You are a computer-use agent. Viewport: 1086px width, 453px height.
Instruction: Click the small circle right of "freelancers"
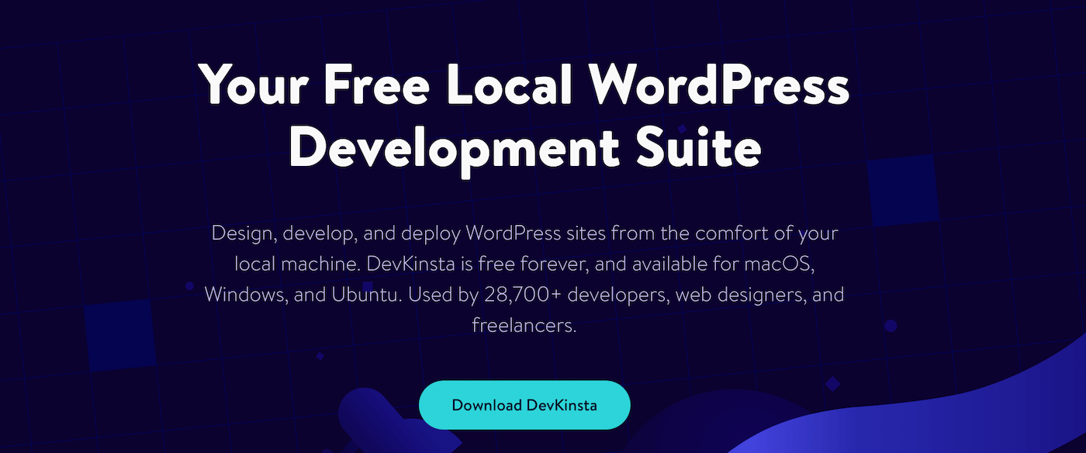click(x=891, y=326)
